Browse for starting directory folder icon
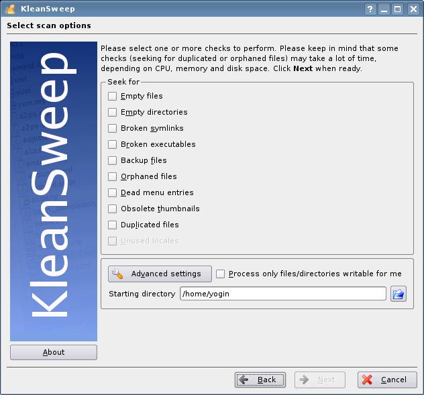424x395 pixels. click(x=399, y=294)
